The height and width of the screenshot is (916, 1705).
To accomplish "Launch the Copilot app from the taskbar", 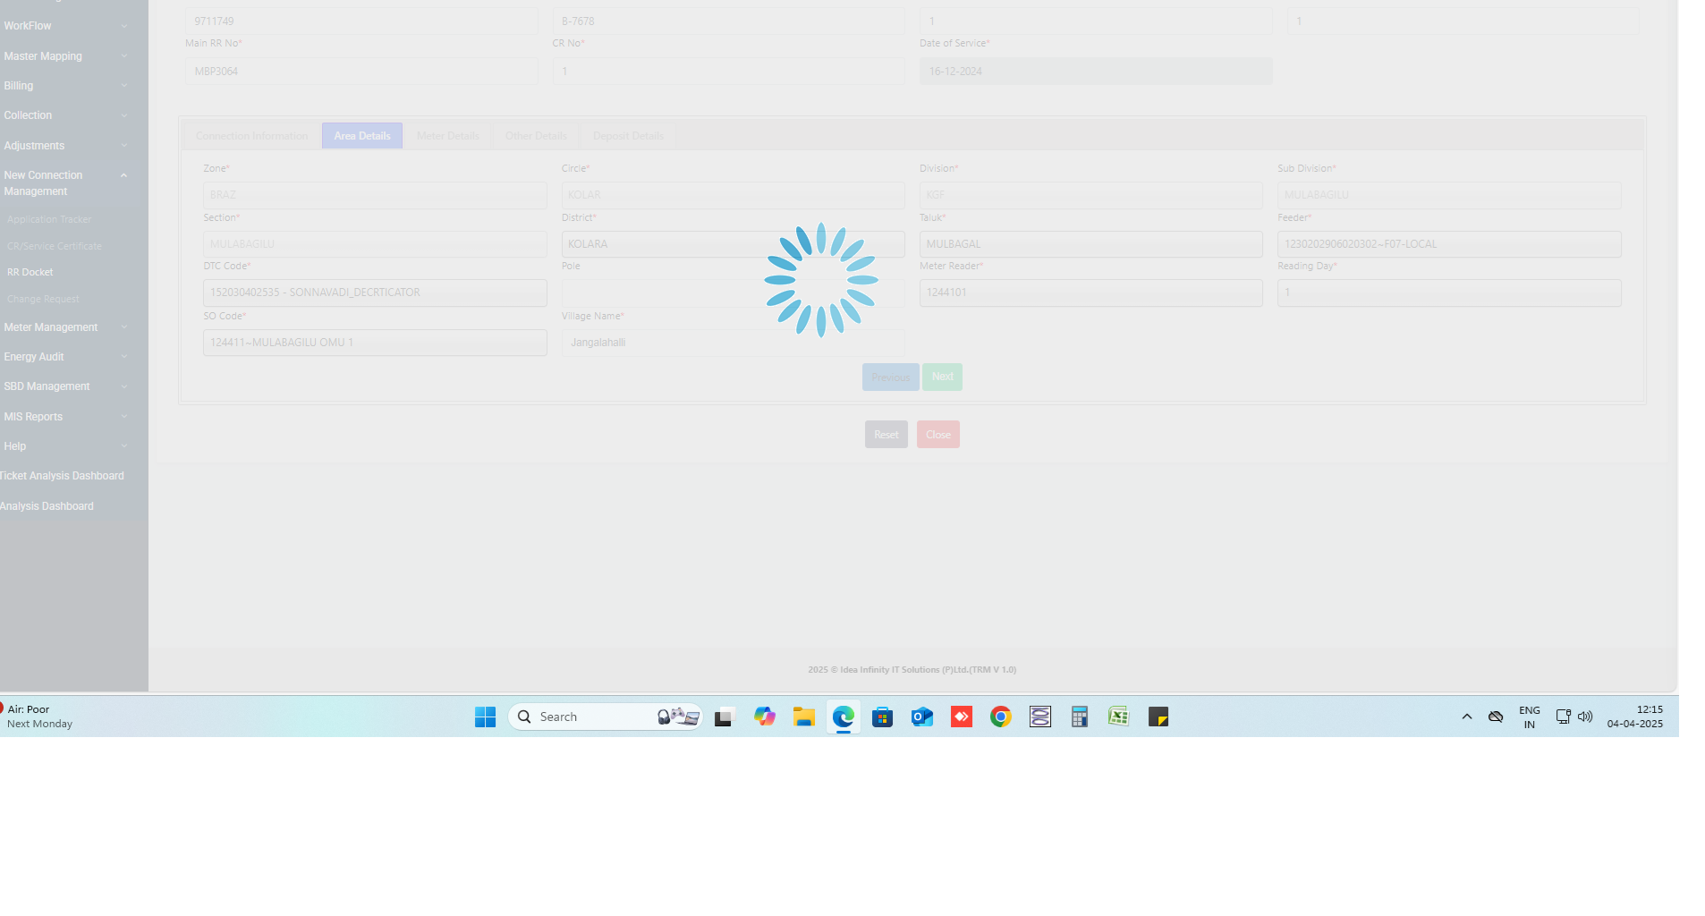I will (764, 717).
